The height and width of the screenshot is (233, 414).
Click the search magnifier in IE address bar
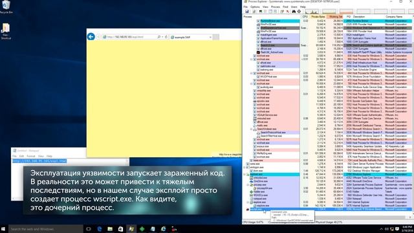tap(159, 37)
